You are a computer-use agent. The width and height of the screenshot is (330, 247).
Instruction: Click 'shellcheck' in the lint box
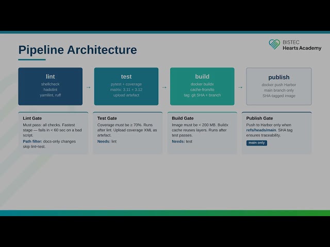coord(51,84)
